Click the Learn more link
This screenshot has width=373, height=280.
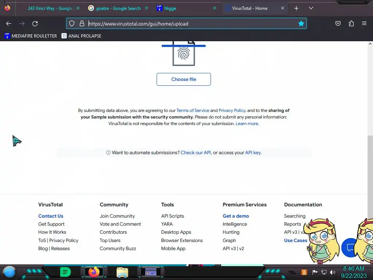(x=247, y=124)
